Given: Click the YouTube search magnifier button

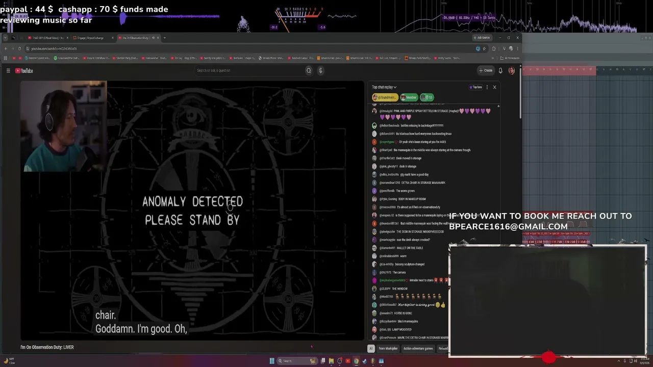Looking at the screenshot, I should pyautogui.click(x=309, y=70).
